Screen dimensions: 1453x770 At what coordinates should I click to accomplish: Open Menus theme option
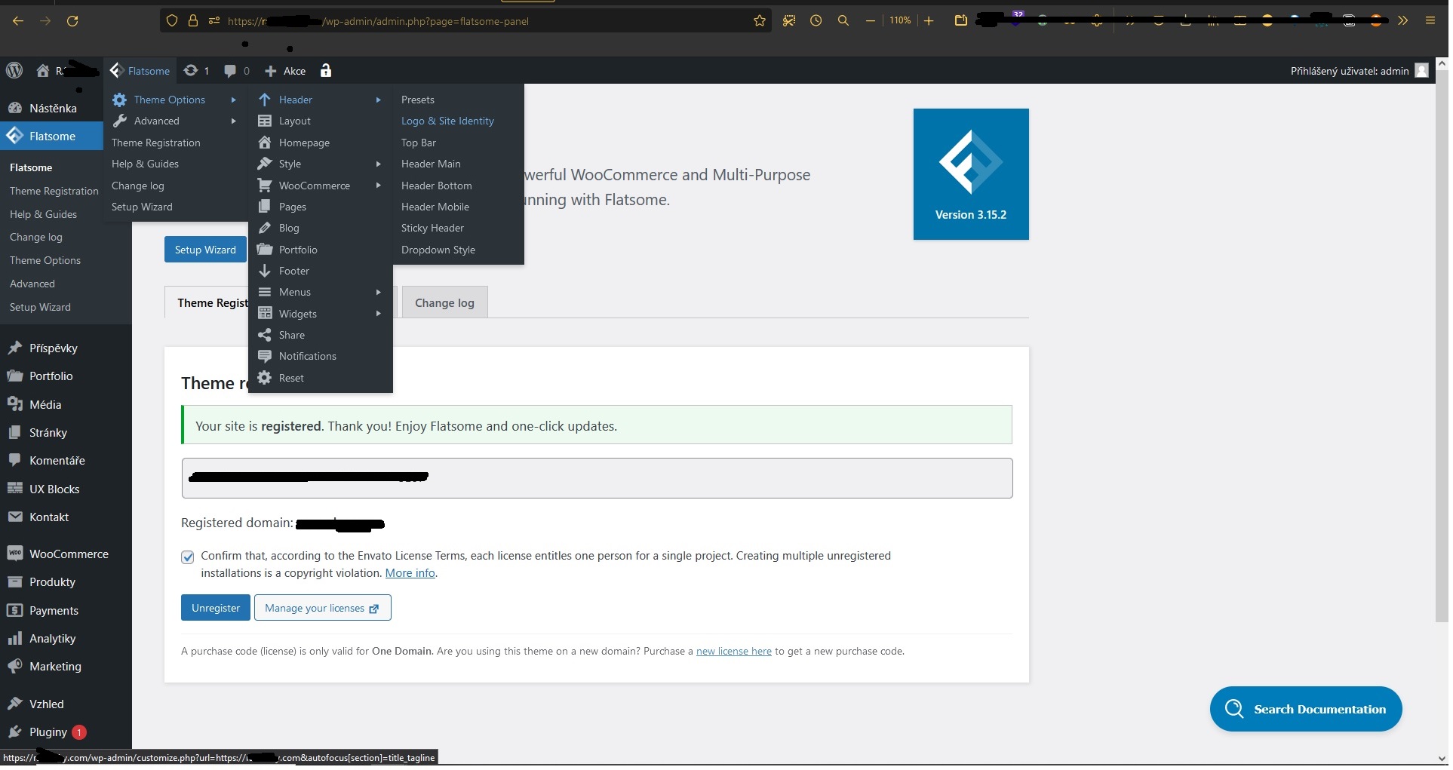[320, 292]
